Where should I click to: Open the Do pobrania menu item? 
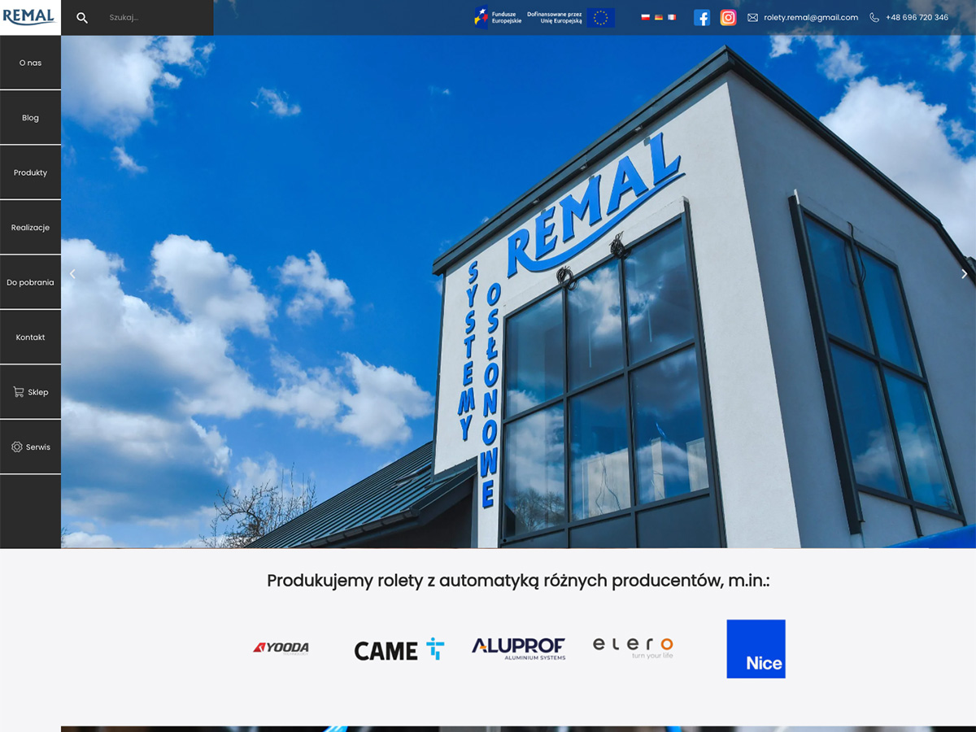[30, 282]
